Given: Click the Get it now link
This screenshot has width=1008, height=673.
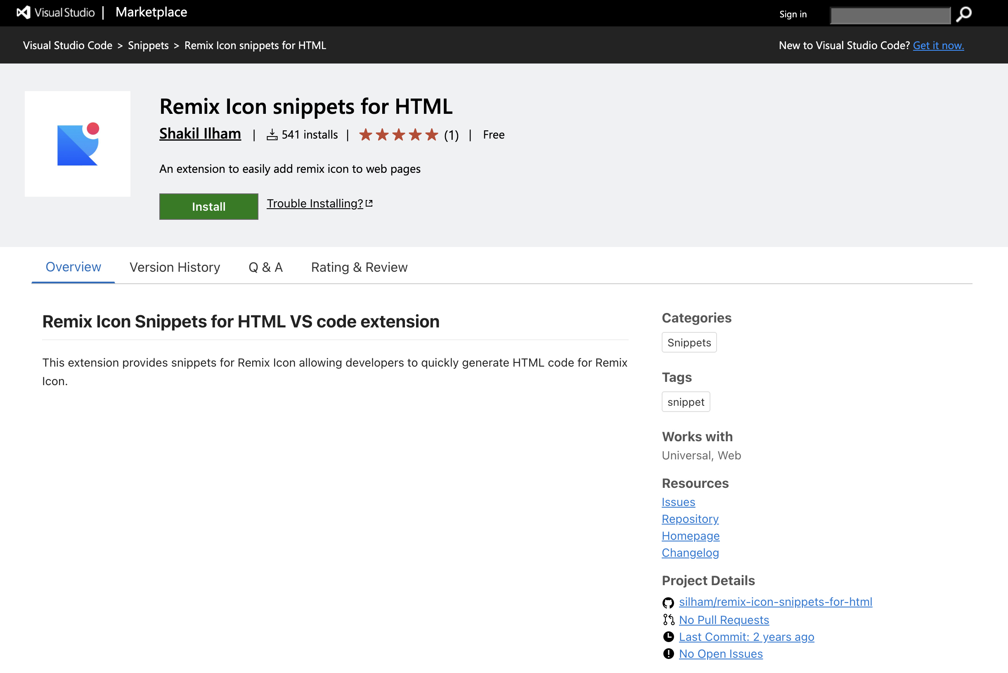Looking at the screenshot, I should pyautogui.click(x=938, y=45).
